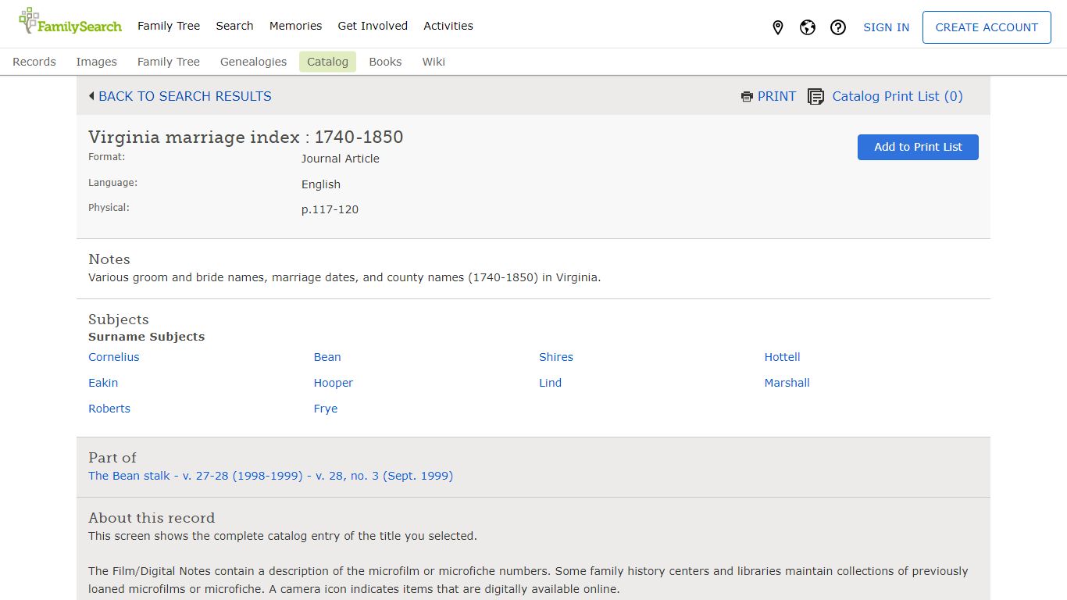Click the PRINT link
The height and width of the screenshot is (600, 1067).
(x=776, y=96)
